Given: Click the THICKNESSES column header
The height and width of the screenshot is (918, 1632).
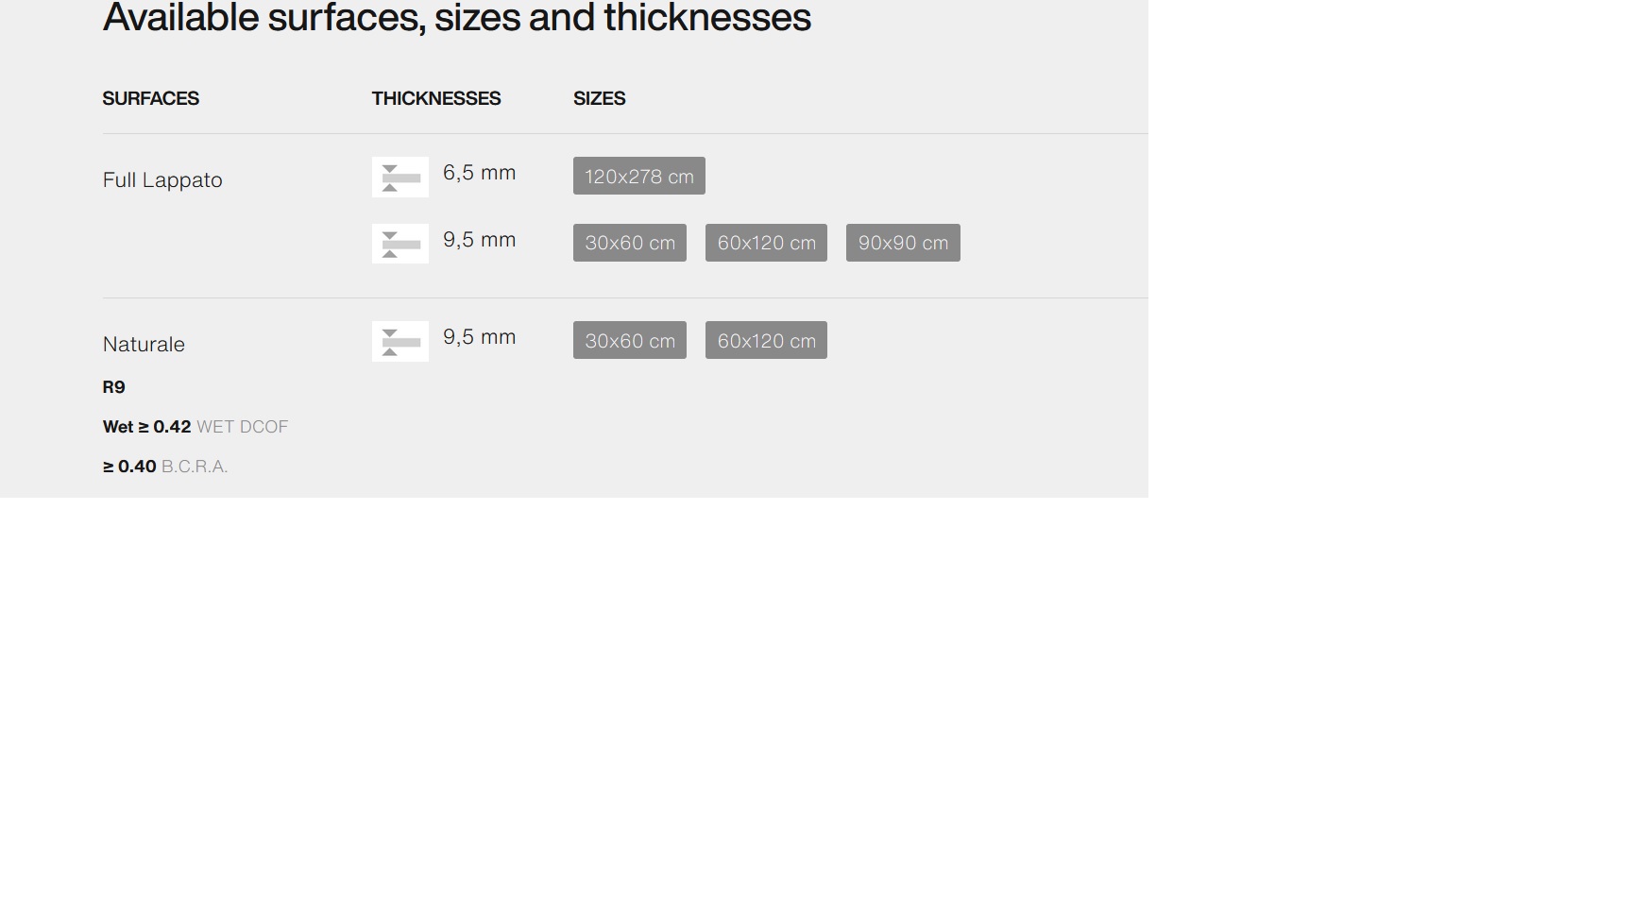Looking at the screenshot, I should pyautogui.click(x=436, y=98).
